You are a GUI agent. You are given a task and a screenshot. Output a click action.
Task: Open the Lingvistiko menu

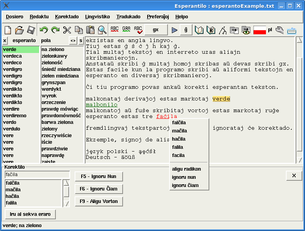coord(97,17)
